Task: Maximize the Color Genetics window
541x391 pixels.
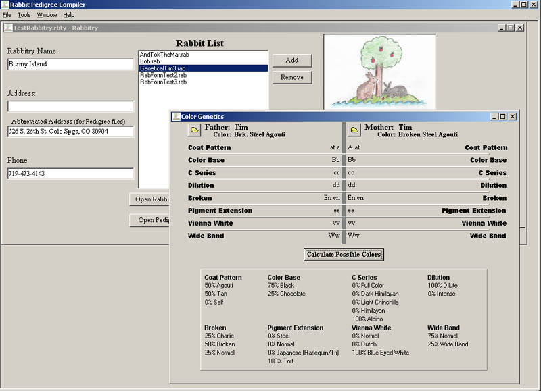Action: tap(503, 117)
